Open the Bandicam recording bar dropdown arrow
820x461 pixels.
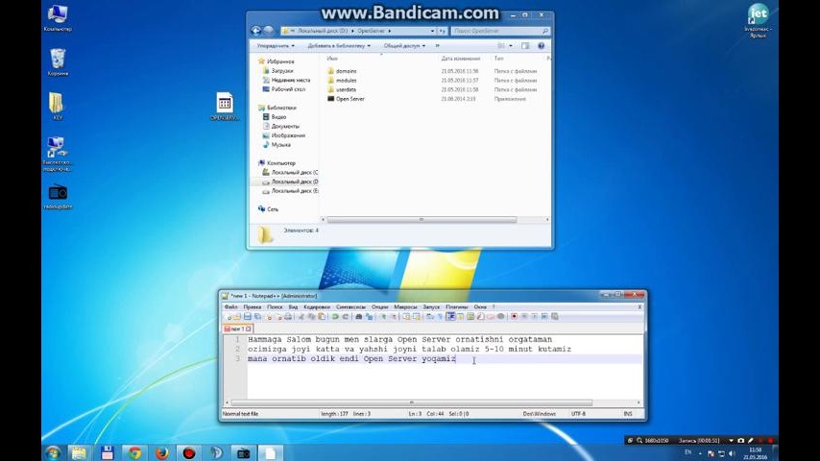[731, 441]
